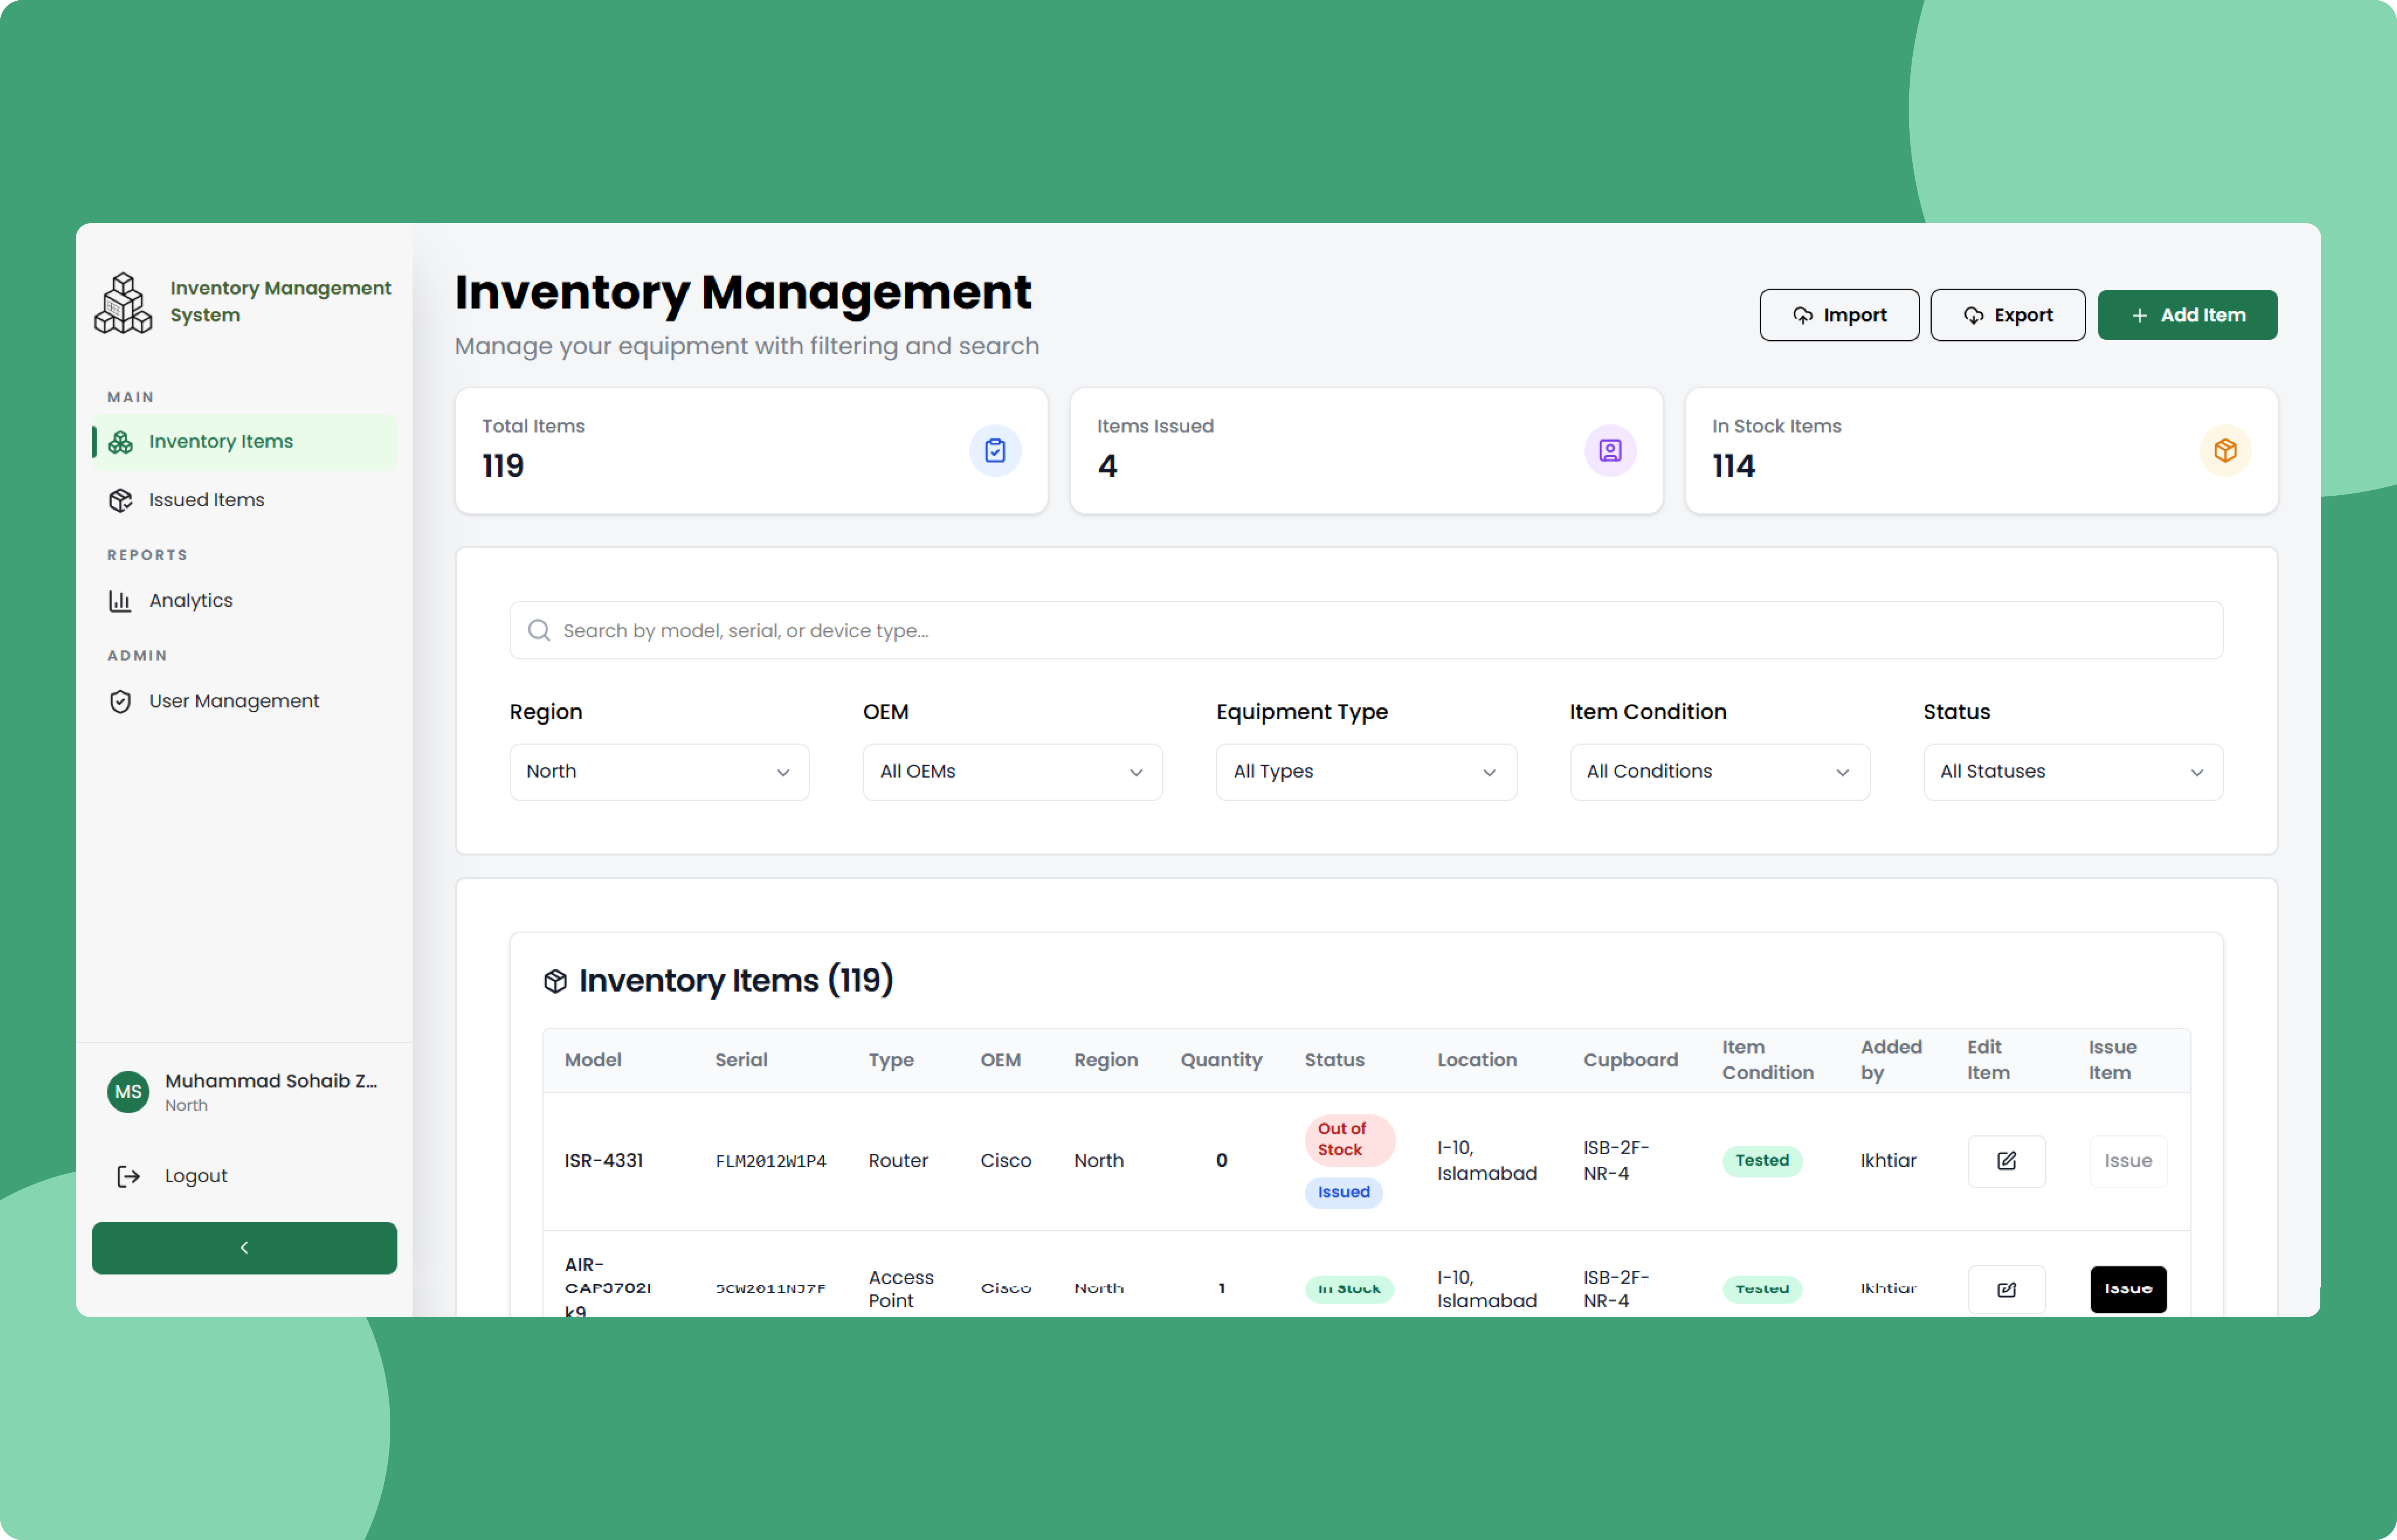Click the Serial column header
This screenshot has height=1540, width=2397.
(741, 1060)
